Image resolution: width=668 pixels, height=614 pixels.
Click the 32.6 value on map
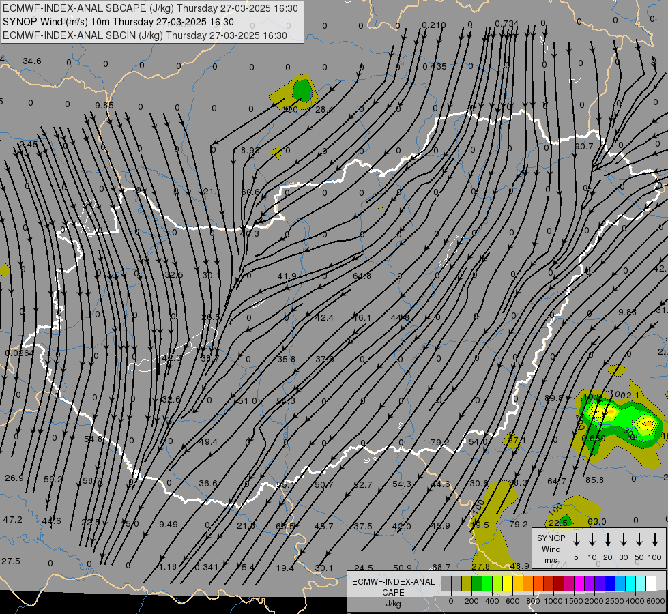tap(171, 400)
